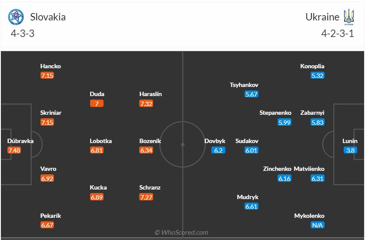
Task: Click Pekarík's 6.67 rating badge
Action: (x=47, y=225)
